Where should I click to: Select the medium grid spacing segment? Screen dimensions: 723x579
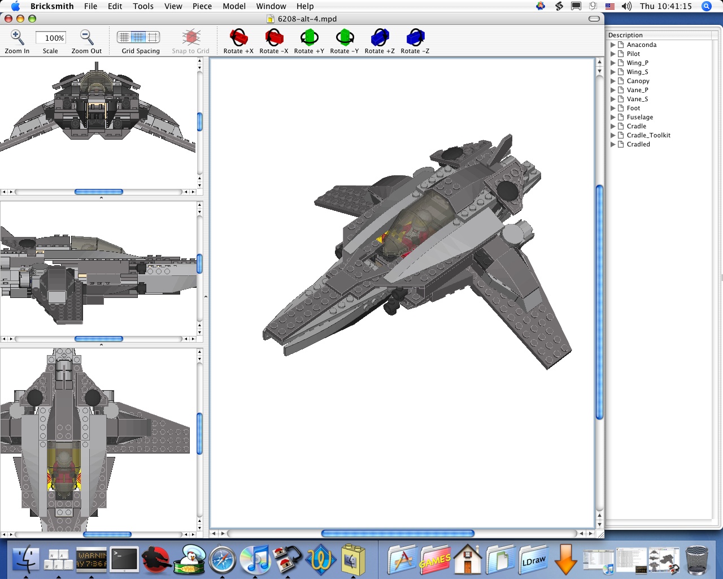click(x=138, y=37)
